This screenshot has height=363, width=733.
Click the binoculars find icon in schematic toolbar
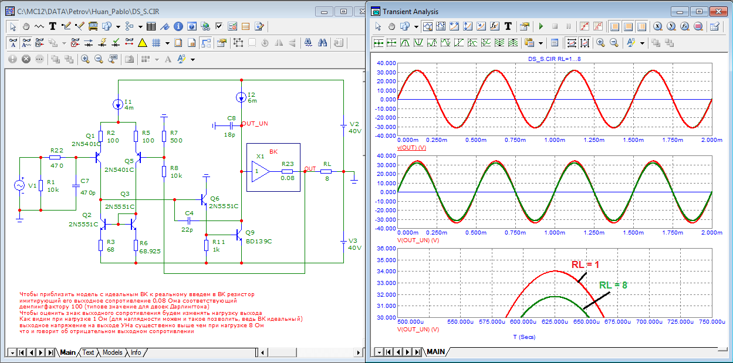[x=323, y=43]
